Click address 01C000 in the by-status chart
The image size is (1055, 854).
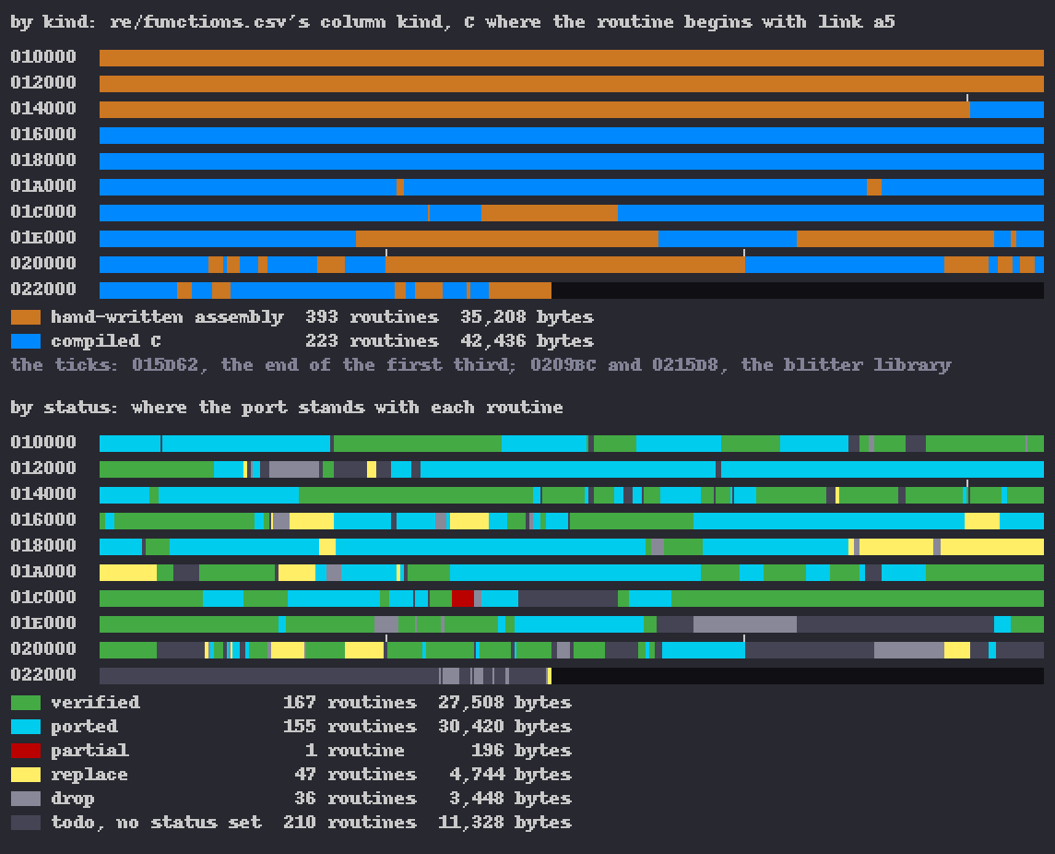click(43, 598)
